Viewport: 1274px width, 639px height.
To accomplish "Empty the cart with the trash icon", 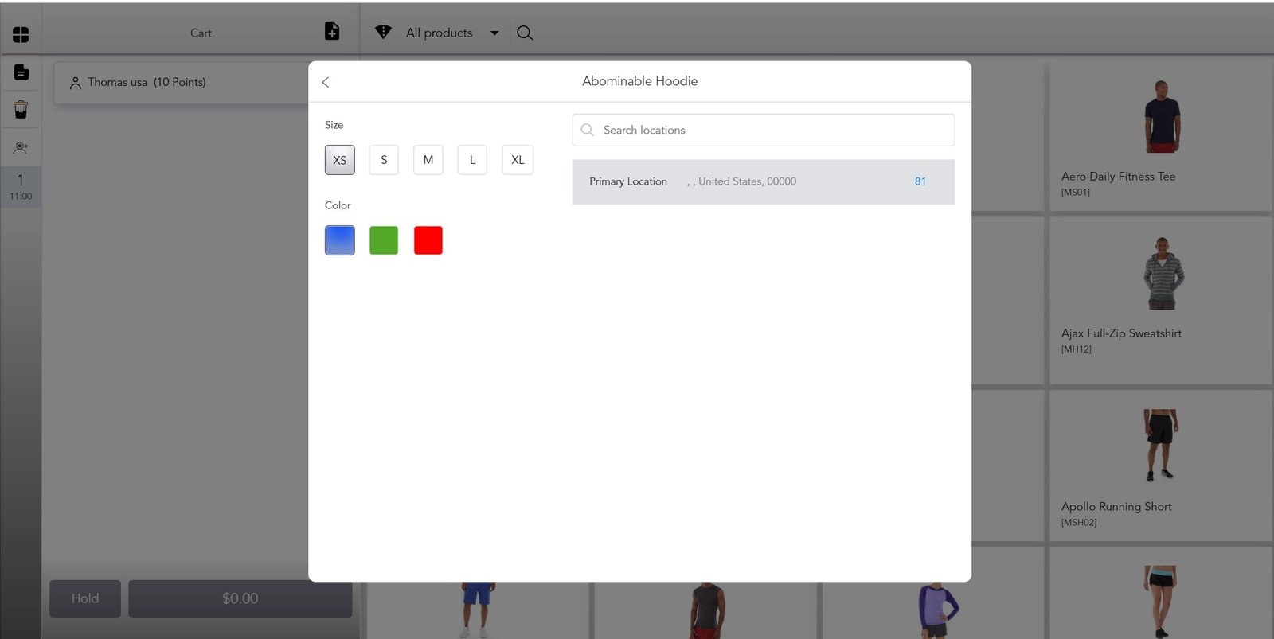I will coord(21,109).
